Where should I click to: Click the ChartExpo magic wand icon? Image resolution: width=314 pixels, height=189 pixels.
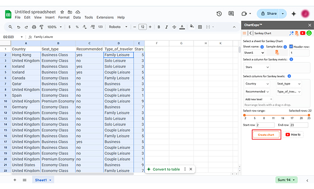coord(291,33)
